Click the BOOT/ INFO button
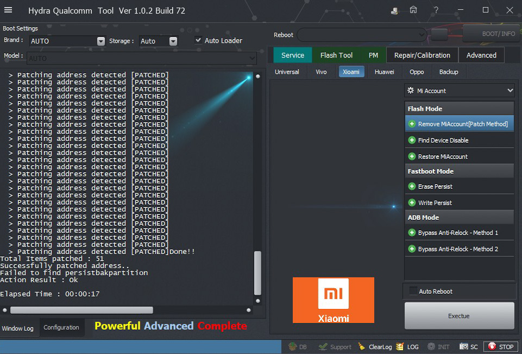 tap(492, 33)
